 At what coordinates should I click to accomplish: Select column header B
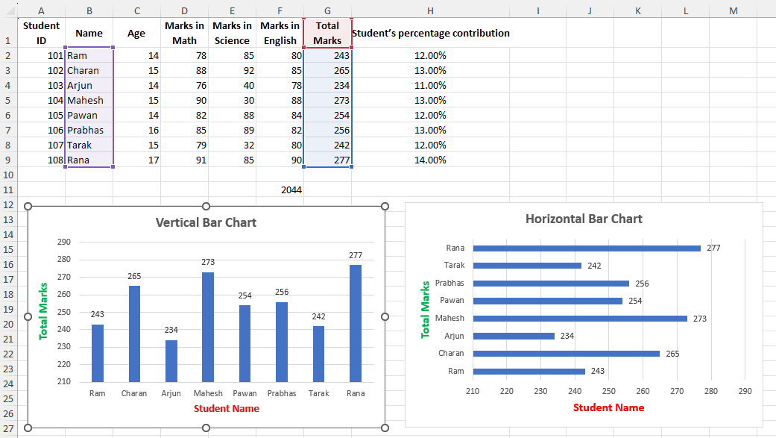click(89, 10)
